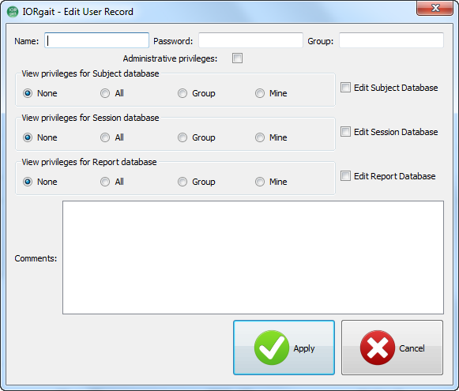Enable the Administrative privileges checkbox

tap(237, 58)
